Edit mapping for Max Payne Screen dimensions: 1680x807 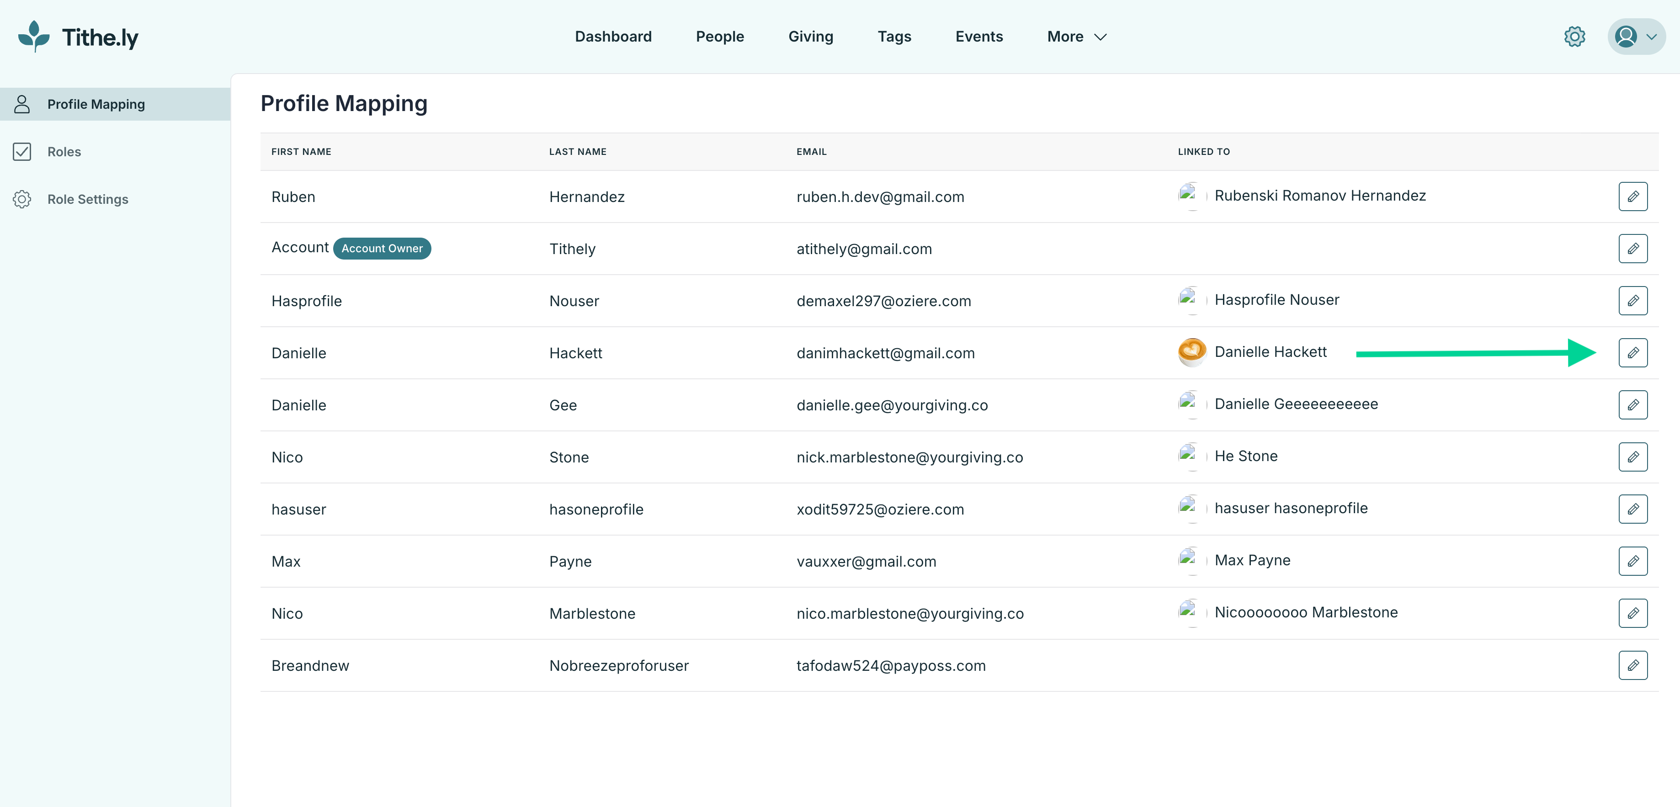[1632, 561]
